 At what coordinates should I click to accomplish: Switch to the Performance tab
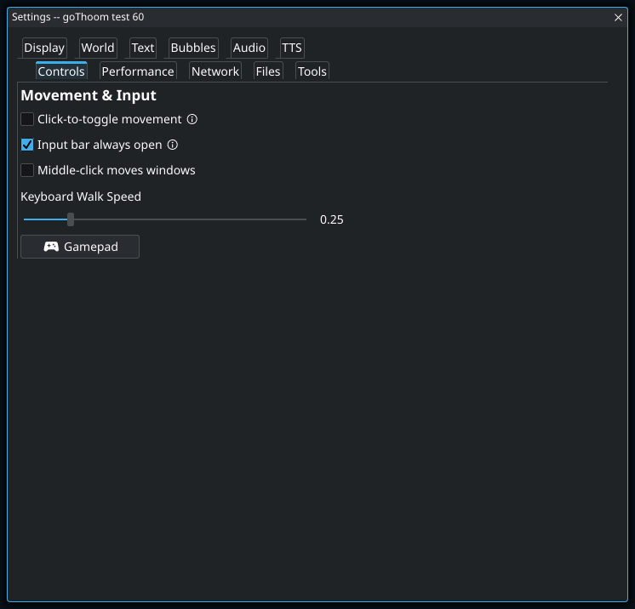[x=138, y=71]
